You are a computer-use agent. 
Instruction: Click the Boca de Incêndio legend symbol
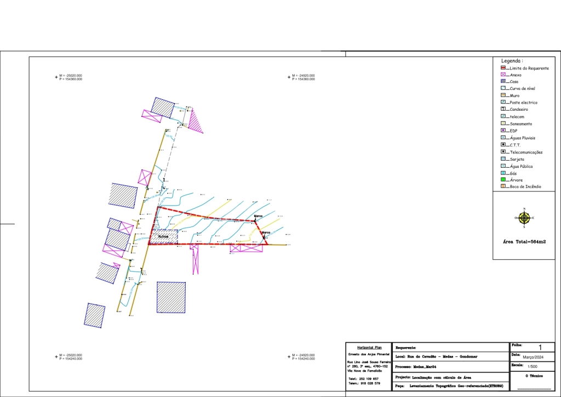click(503, 186)
